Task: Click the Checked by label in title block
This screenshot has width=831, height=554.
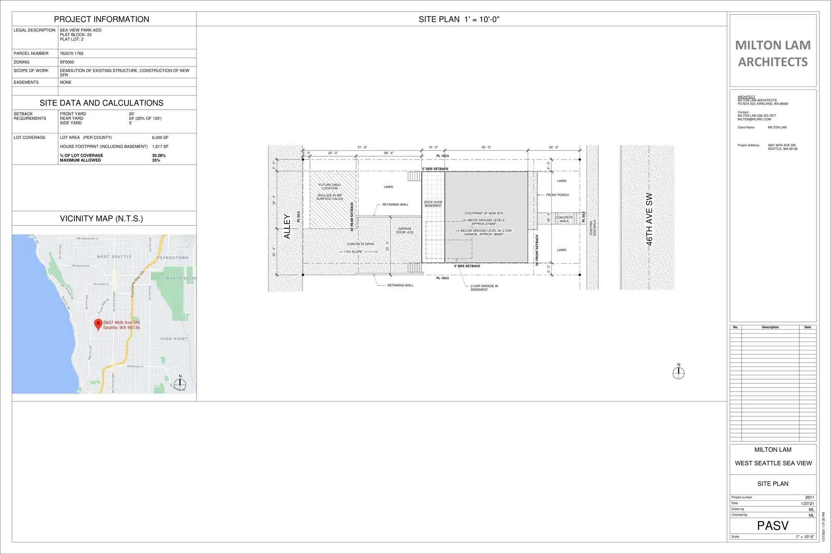Action: pos(739,515)
